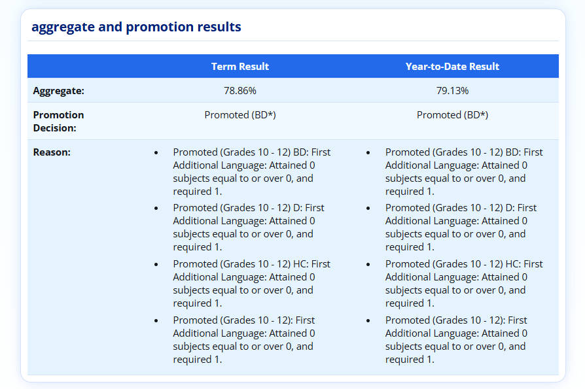Select 'Promoted (BD*)' under Term Result
Image resolution: width=585 pixels, height=389 pixels.
239,114
